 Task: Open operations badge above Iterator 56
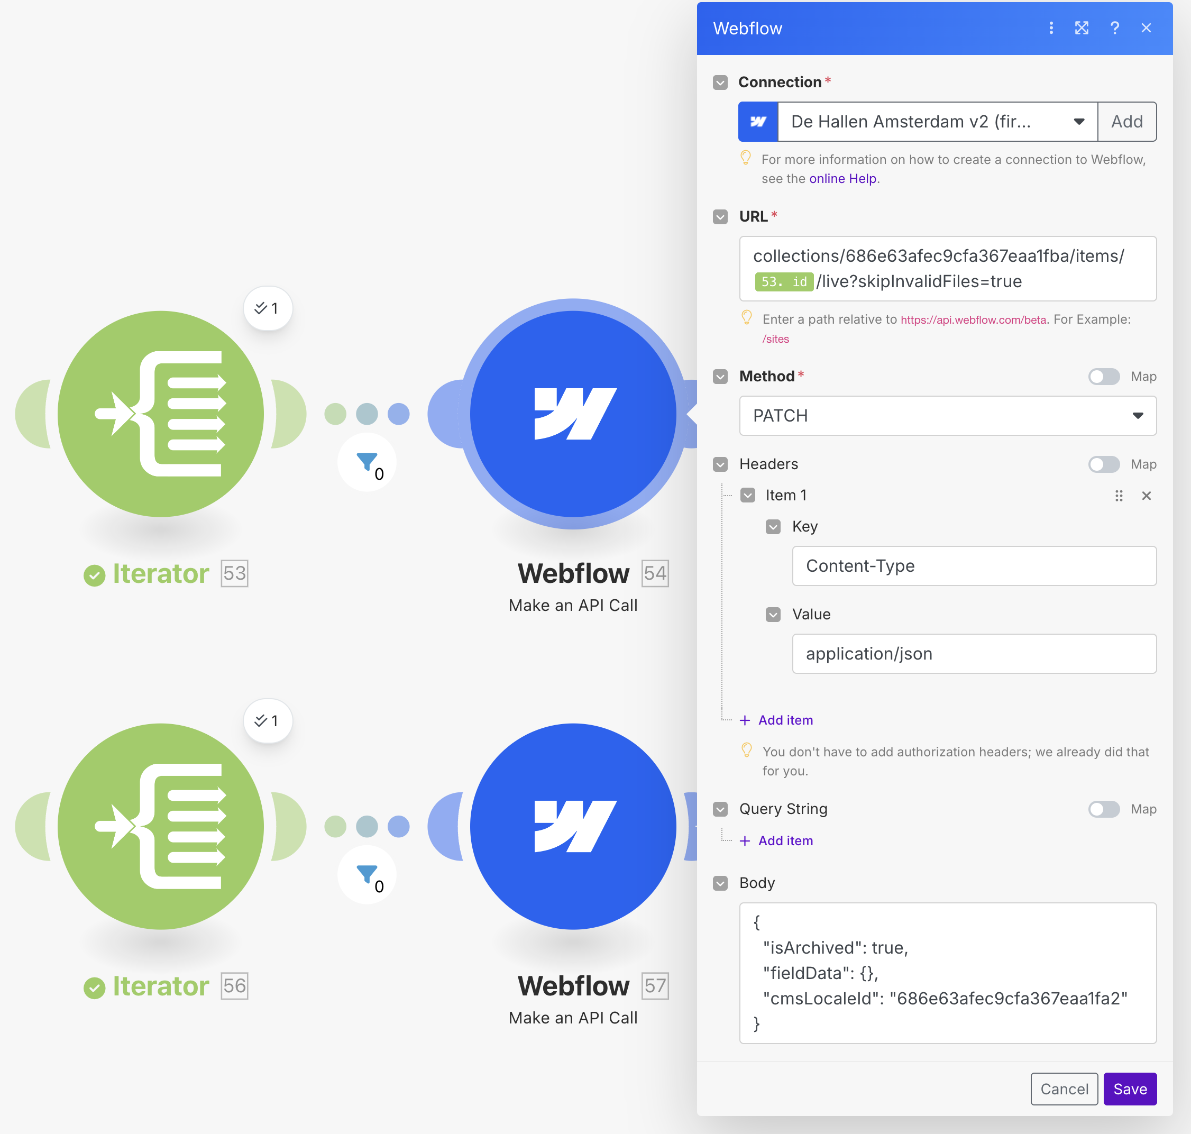268,720
